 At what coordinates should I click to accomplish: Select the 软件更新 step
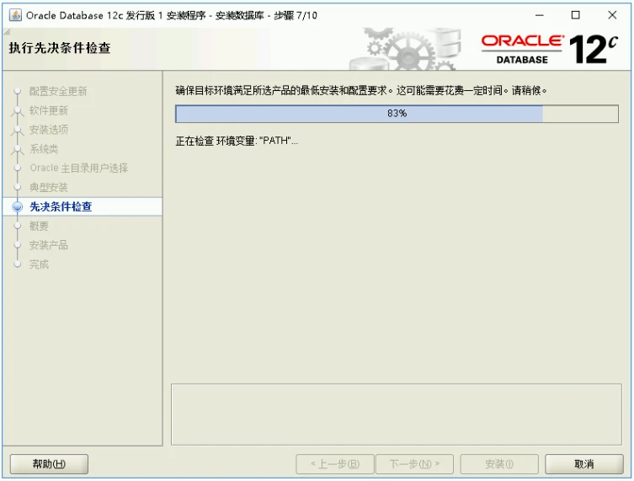coord(48,110)
